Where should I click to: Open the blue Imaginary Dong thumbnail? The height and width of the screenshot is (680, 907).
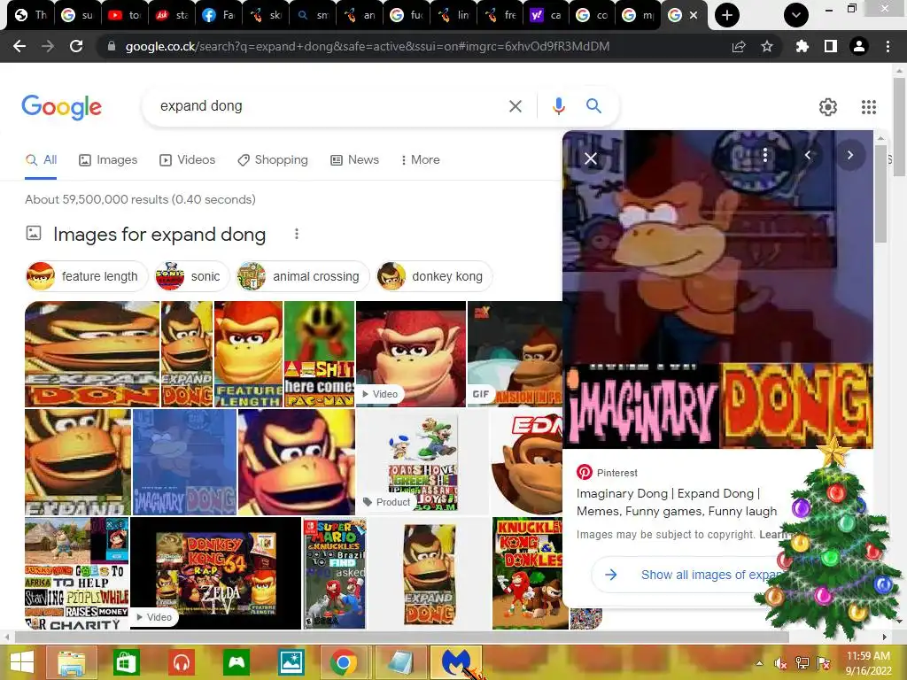pos(184,462)
